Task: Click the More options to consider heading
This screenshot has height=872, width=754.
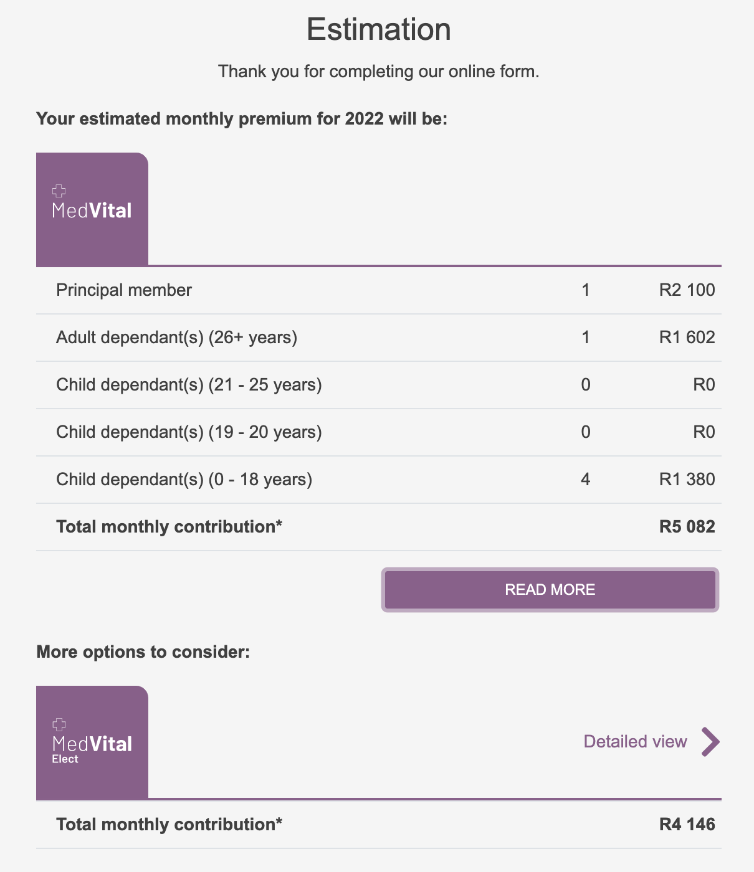Action: pos(143,652)
